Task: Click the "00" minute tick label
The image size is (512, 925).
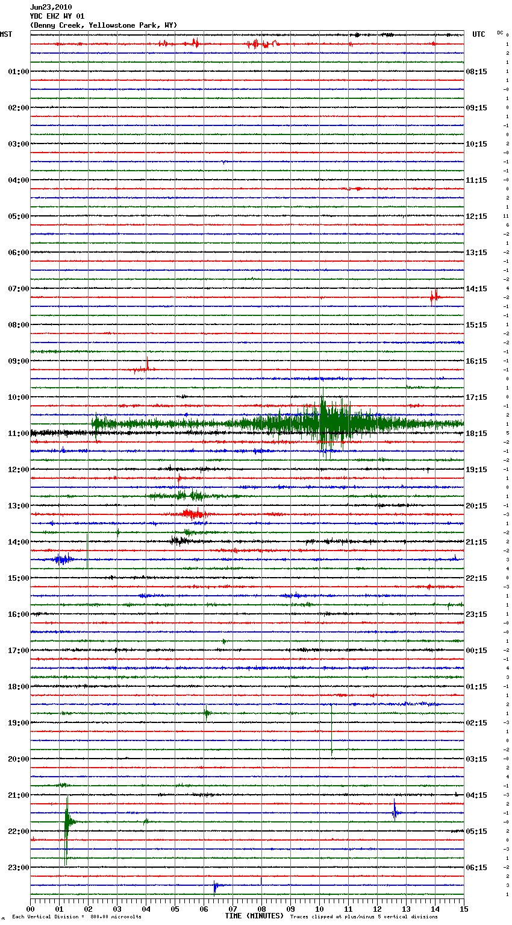Action: (31, 909)
